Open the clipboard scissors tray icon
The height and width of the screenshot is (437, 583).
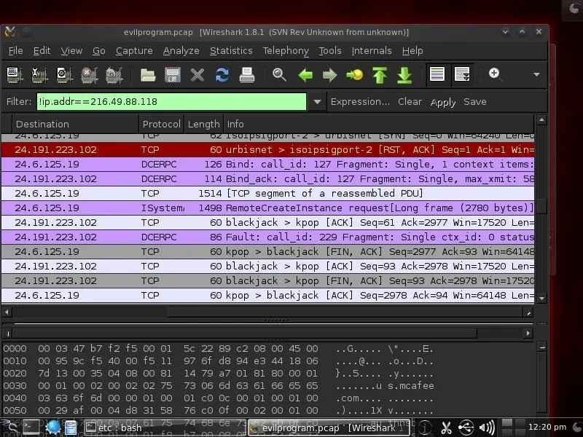446,428
